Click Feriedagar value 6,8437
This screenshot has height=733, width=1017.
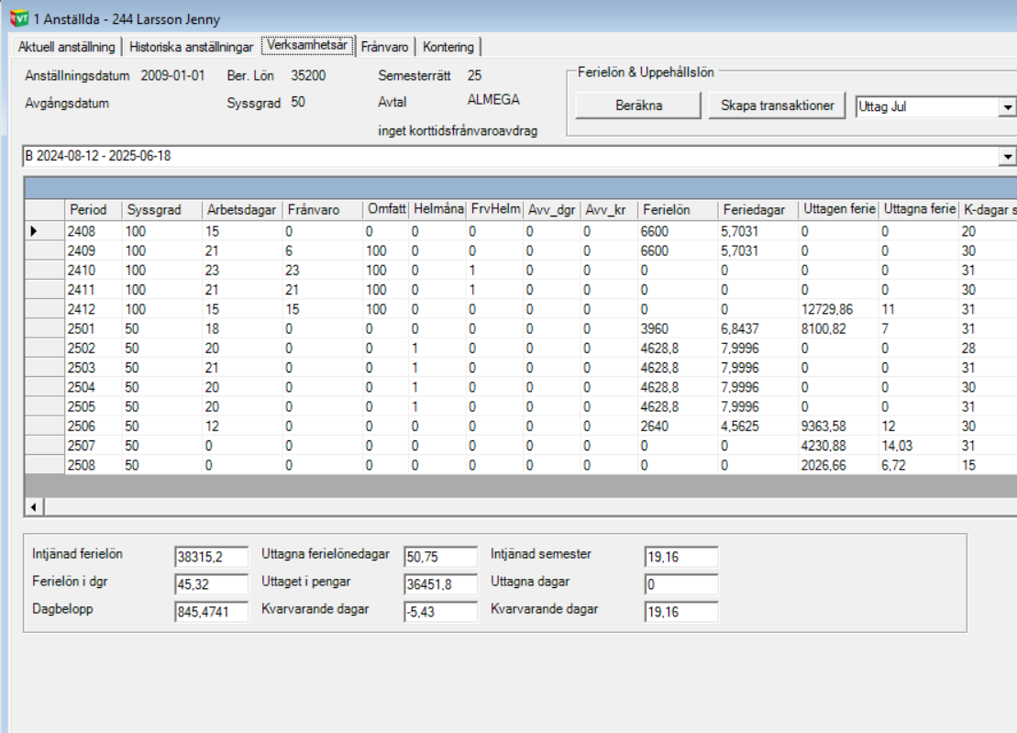tap(758, 328)
